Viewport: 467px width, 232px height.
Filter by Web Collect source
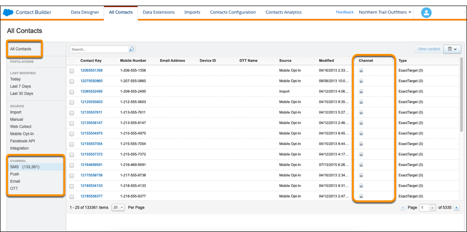pyautogui.click(x=21, y=126)
